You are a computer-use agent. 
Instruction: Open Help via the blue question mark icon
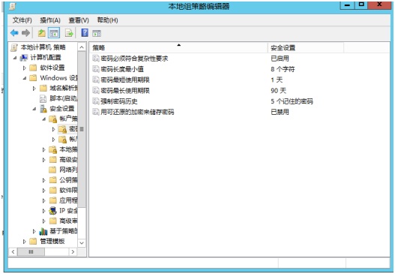coord(85,32)
